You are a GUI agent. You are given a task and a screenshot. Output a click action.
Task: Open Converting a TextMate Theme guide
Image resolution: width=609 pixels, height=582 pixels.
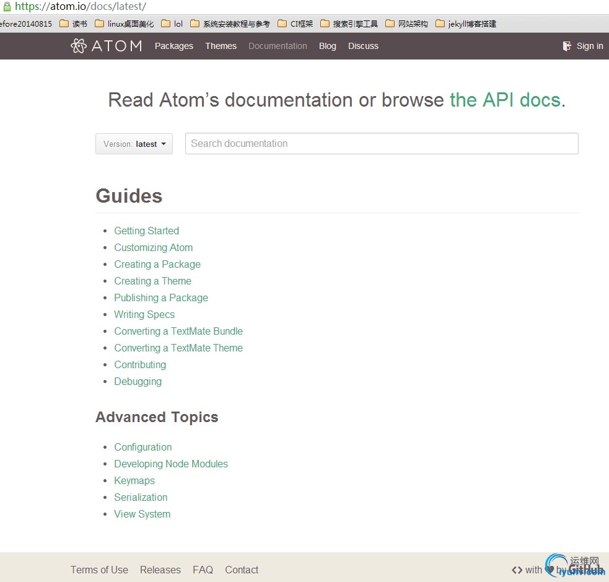pyautogui.click(x=178, y=348)
